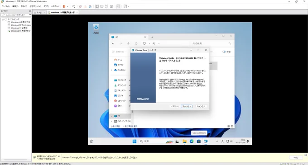This screenshot has height=165, width=308.
Task: Open the library search filter dropdown
Action: [x=30, y=15]
